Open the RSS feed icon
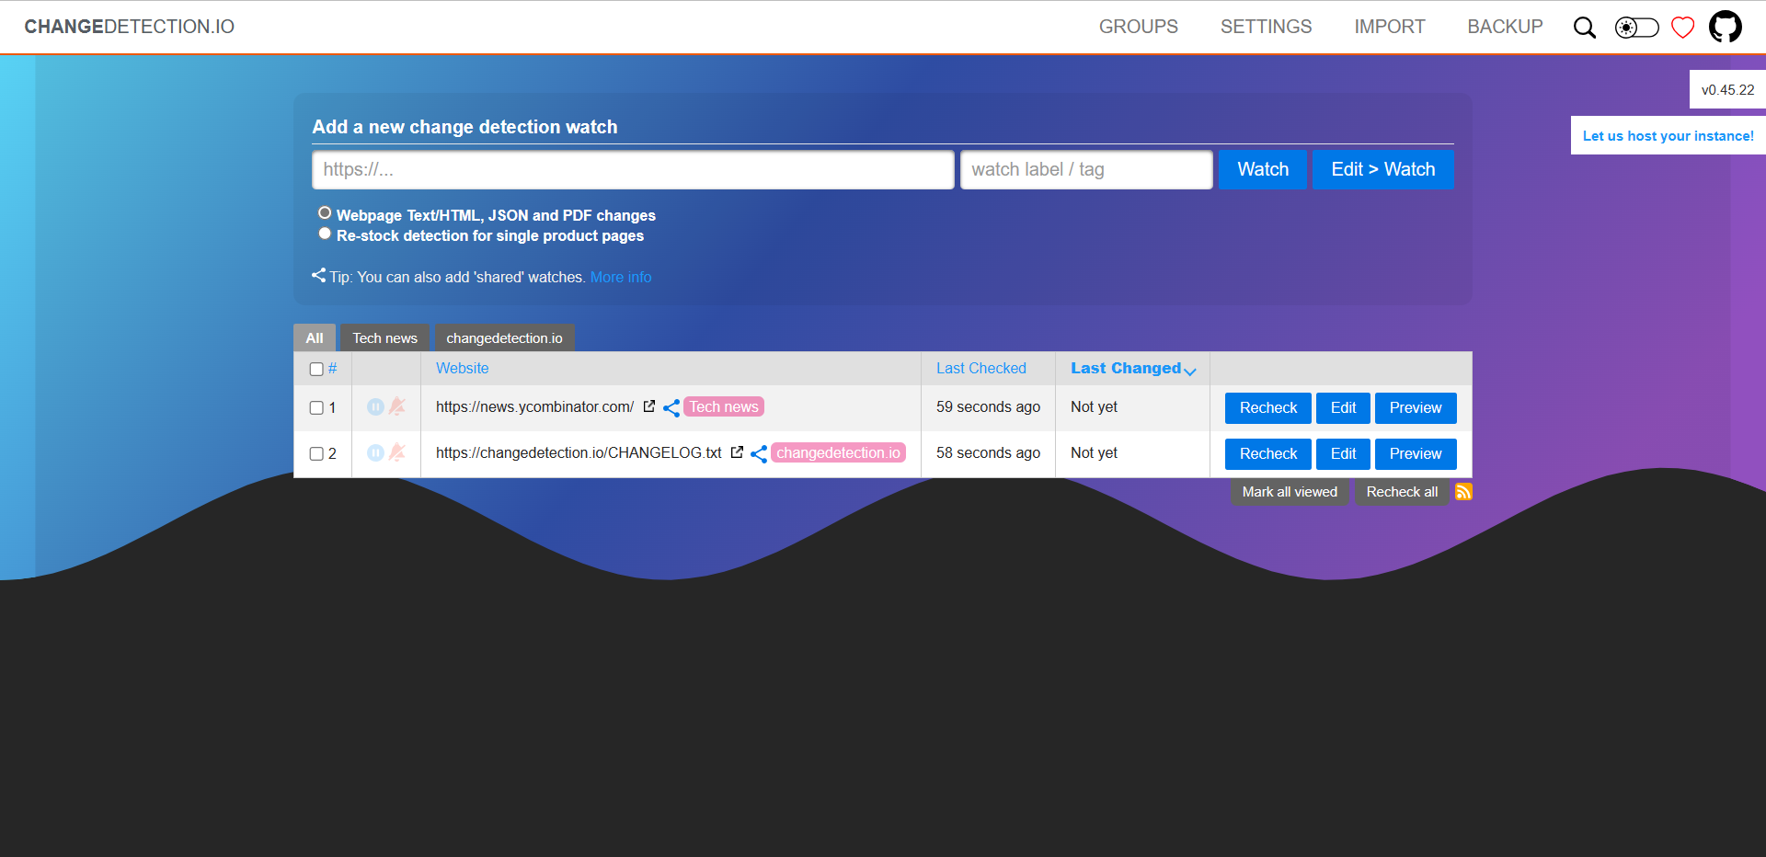Viewport: 1766px width, 857px height. coord(1463,492)
